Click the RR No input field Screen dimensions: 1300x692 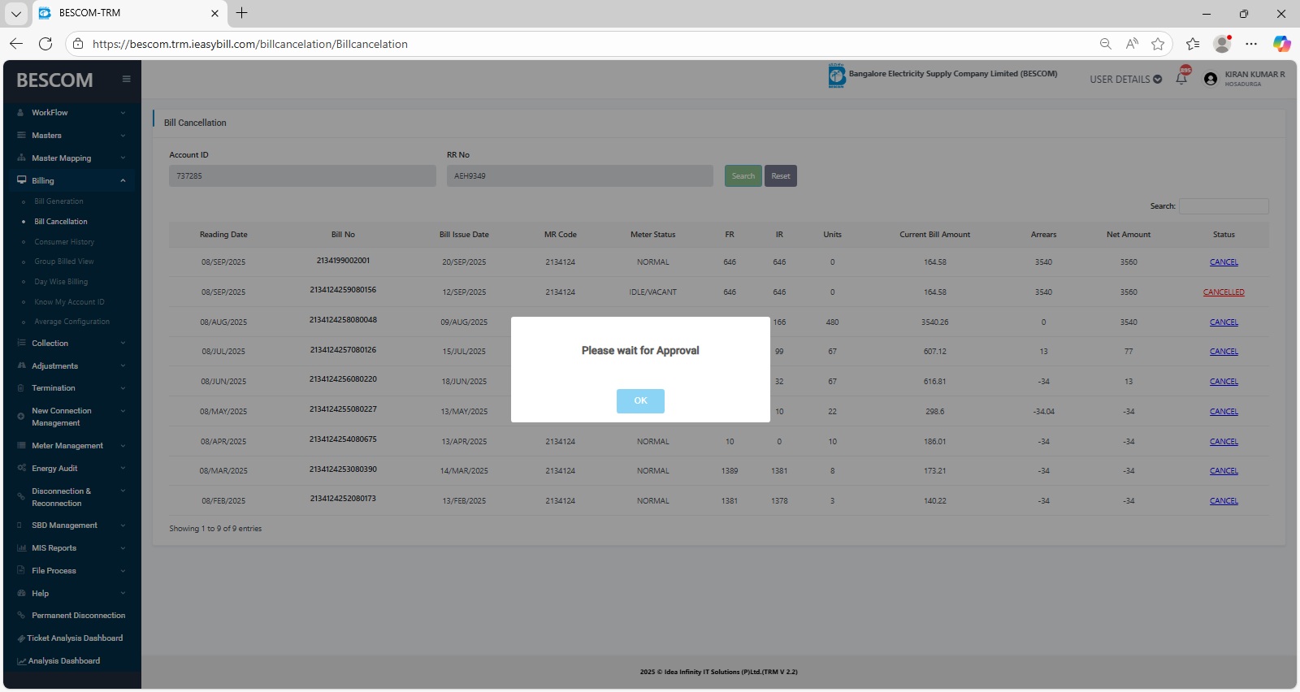click(580, 176)
